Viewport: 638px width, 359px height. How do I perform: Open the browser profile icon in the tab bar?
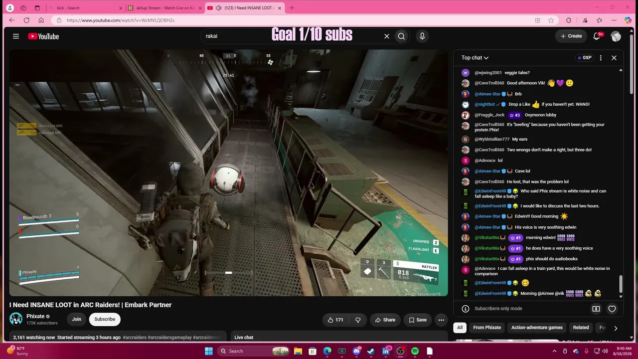coord(9,8)
